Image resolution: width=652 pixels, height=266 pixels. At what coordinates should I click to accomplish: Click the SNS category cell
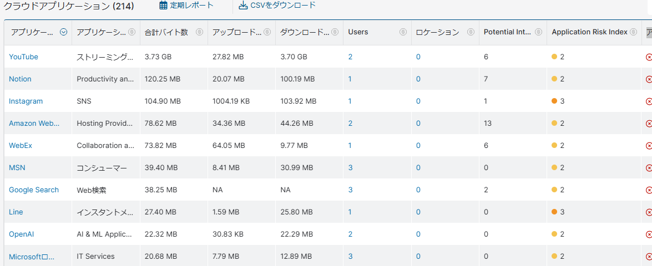point(84,101)
